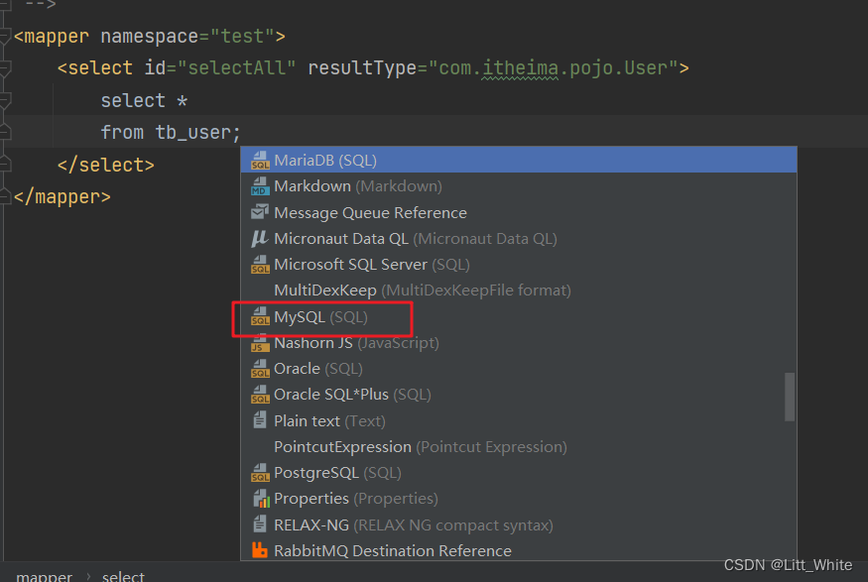Choose Markdown language entry

coord(519,186)
